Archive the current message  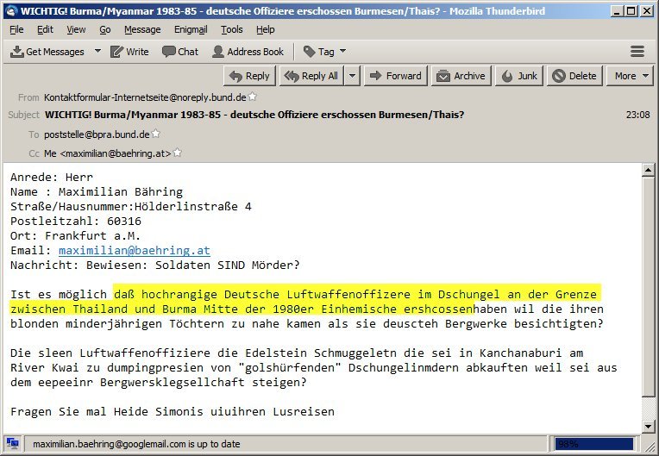(461, 76)
